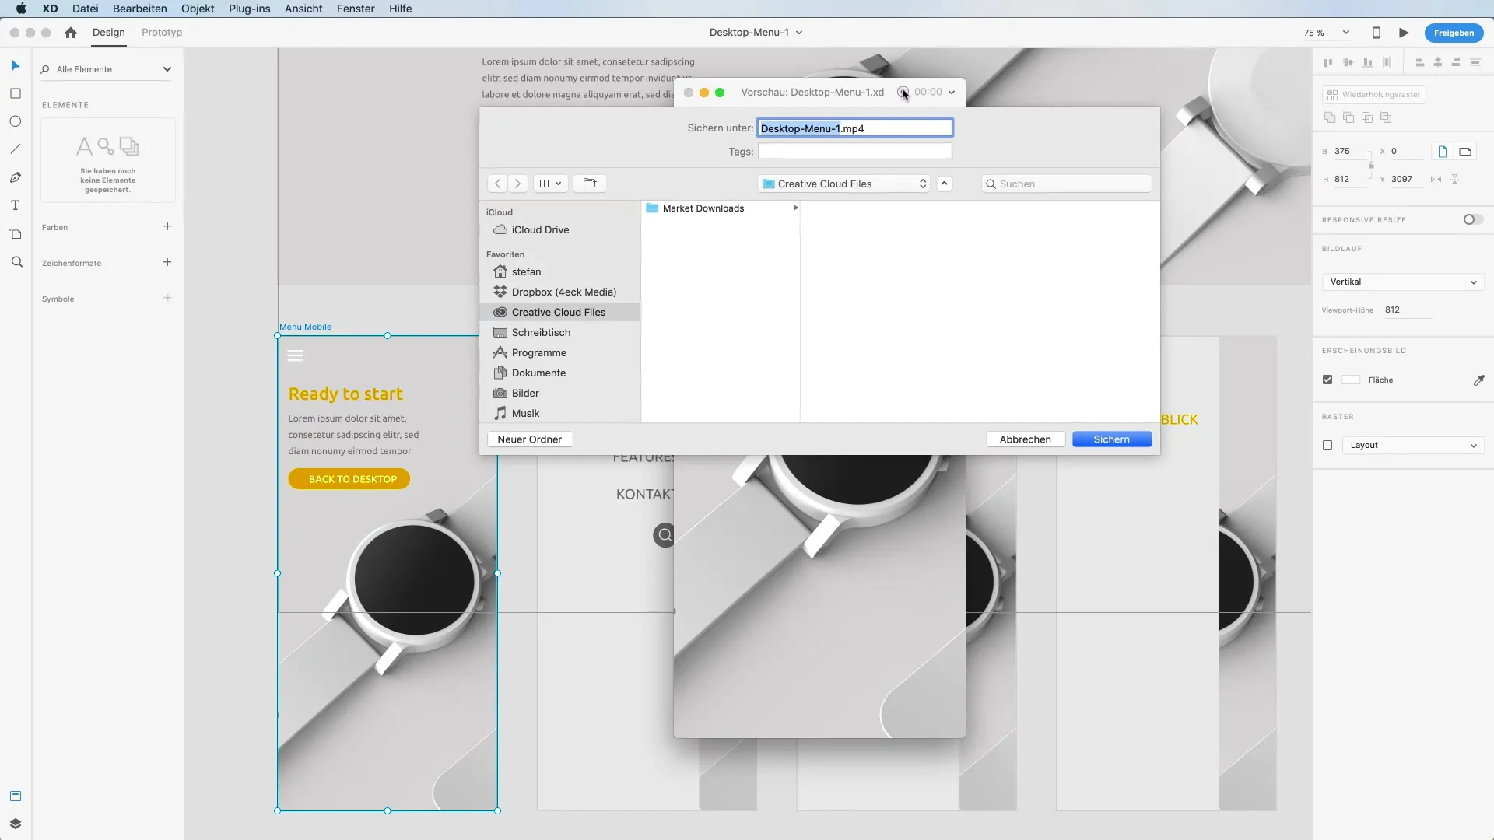Create new folder icon in save dialog toolbar
1494x840 pixels.
tap(590, 184)
